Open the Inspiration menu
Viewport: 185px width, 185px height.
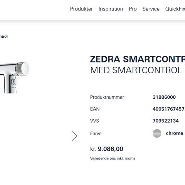[x=111, y=9]
